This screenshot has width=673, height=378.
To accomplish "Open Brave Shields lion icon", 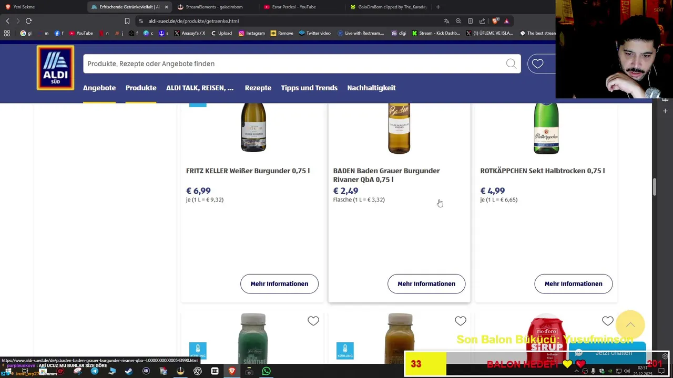I will (495, 21).
